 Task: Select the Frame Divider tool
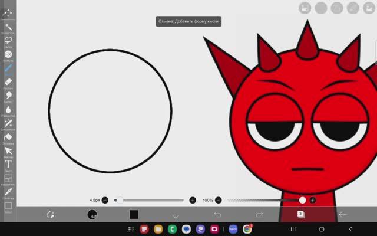(8, 178)
